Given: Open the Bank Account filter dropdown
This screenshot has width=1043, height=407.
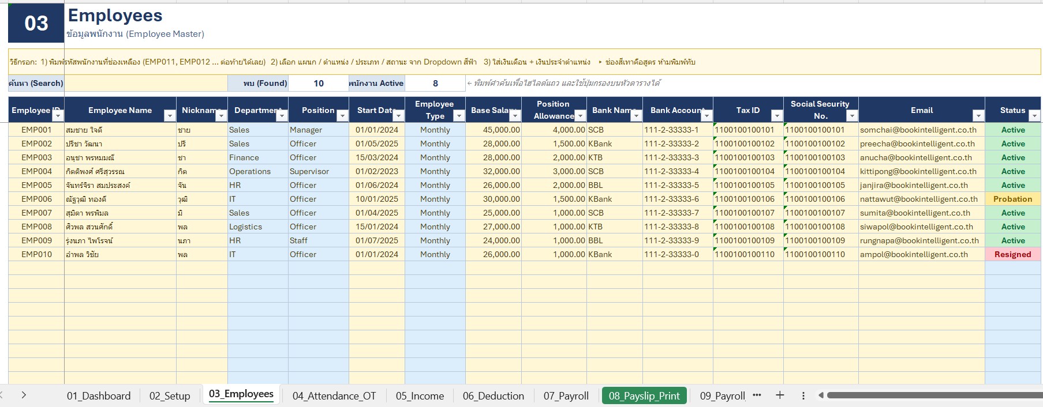Looking at the screenshot, I should click(x=706, y=116).
